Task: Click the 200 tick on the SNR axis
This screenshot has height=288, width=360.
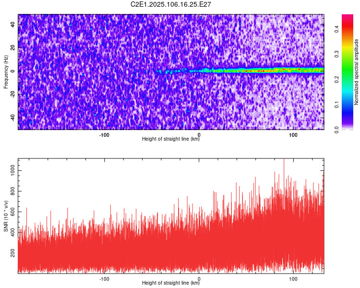Action: 13,253
